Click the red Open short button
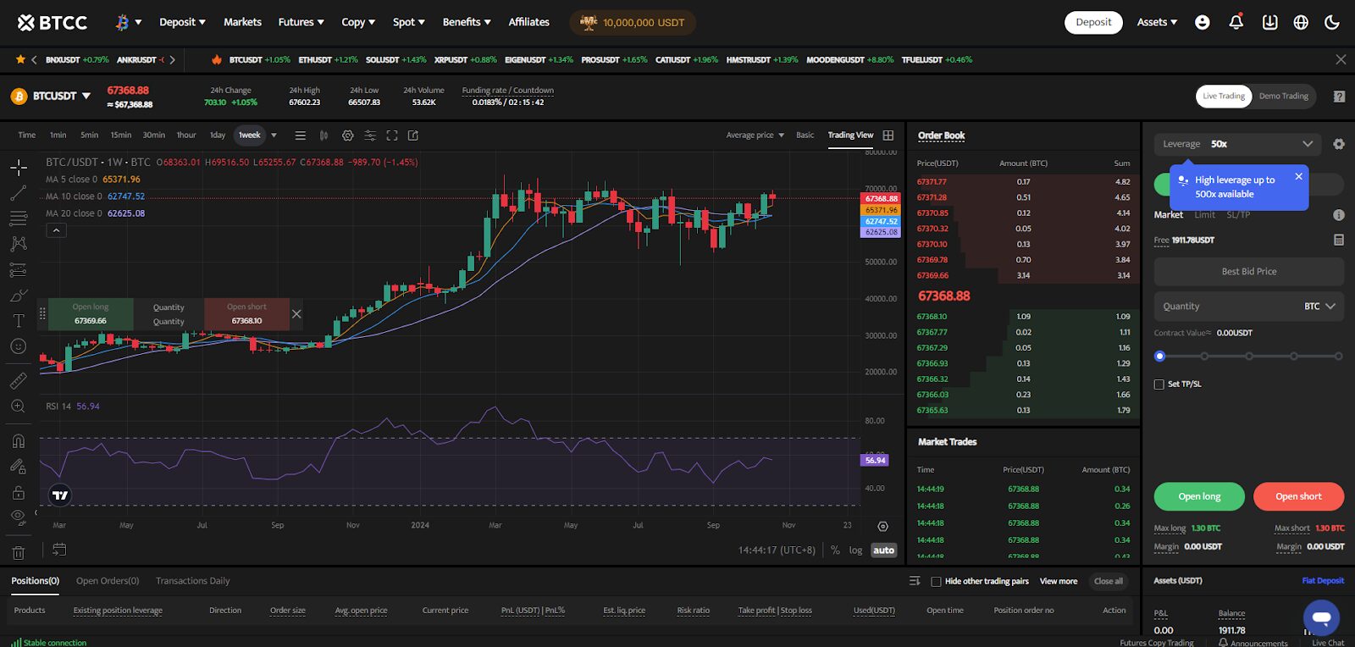This screenshot has height=647, width=1355. click(1298, 496)
